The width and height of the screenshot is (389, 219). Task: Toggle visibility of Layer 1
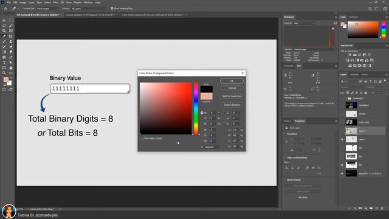tap(342, 139)
